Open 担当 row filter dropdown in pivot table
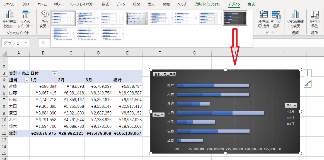324x160 pixels. click(27, 80)
